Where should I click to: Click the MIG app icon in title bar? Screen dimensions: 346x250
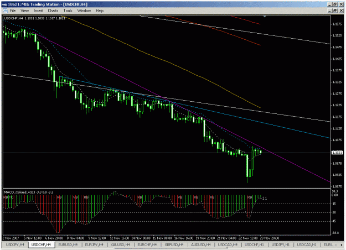point(4,4)
